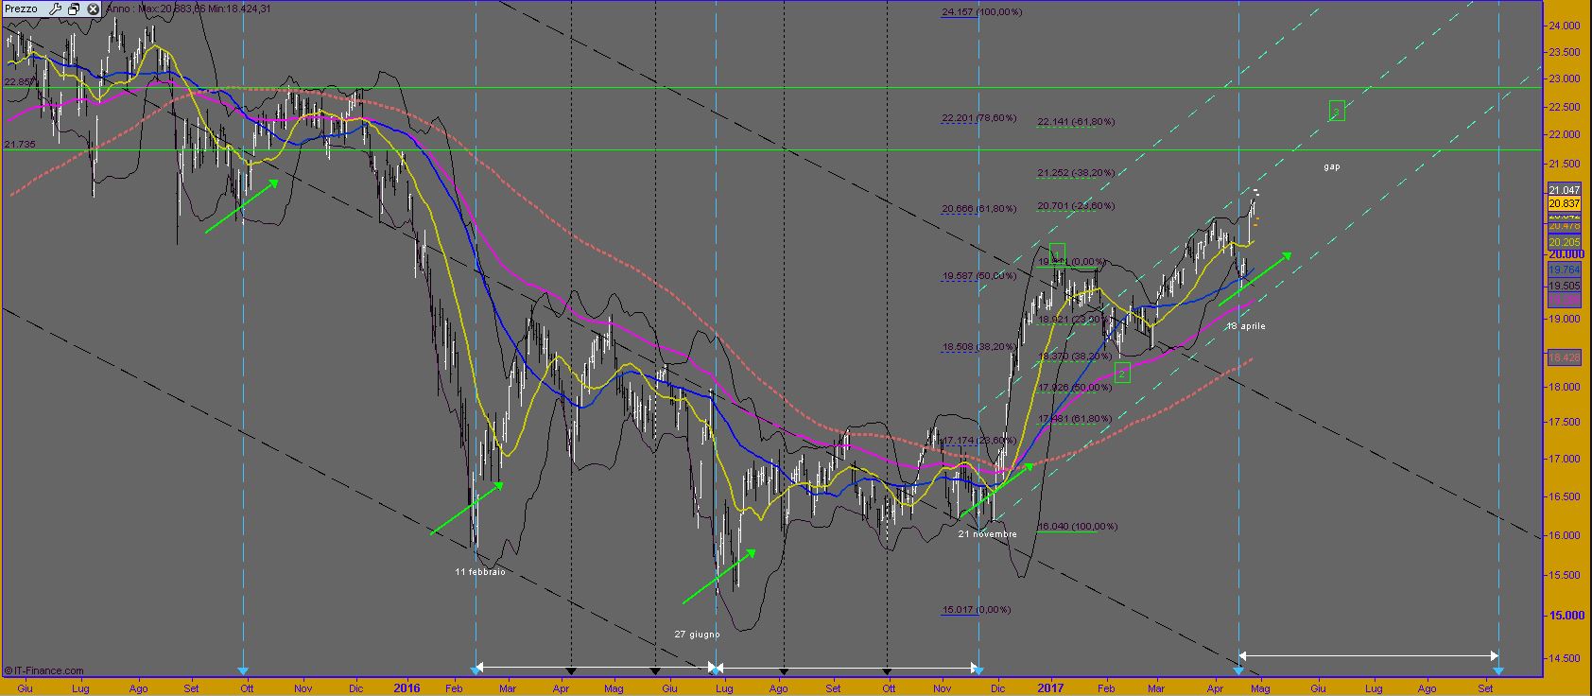
Task: Click the Prezzo panel label
Action: (x=21, y=9)
